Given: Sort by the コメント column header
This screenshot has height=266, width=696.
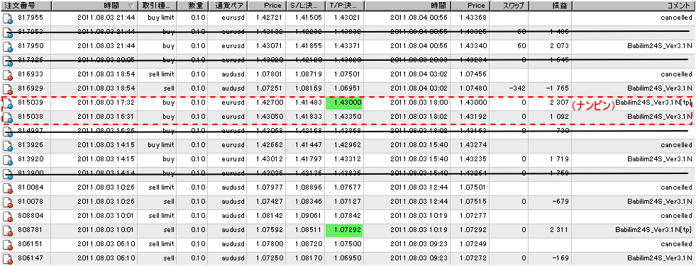Looking at the screenshot, I should click(x=634, y=6).
